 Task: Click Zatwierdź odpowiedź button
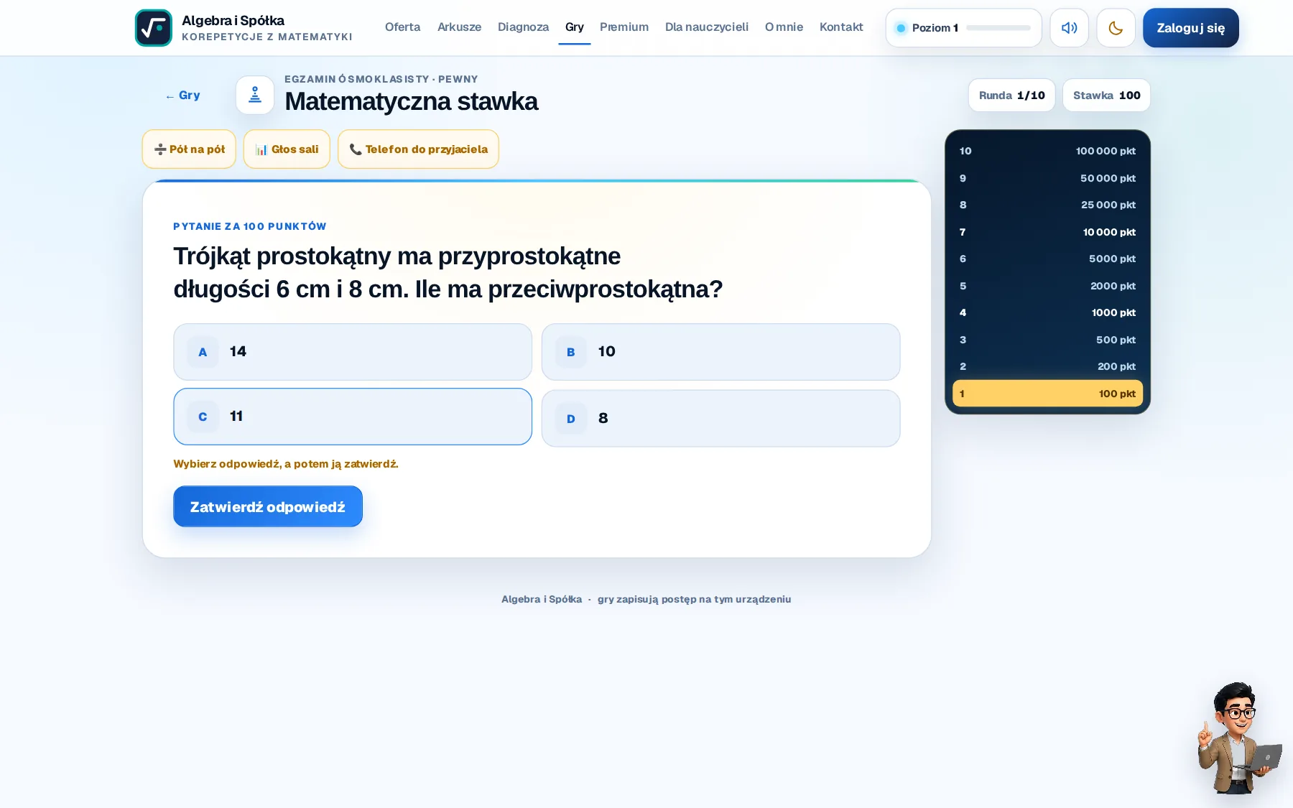coord(268,506)
